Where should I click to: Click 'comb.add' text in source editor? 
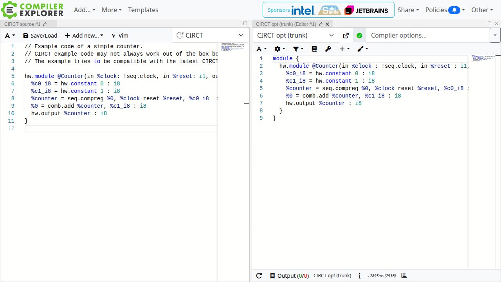61,106
